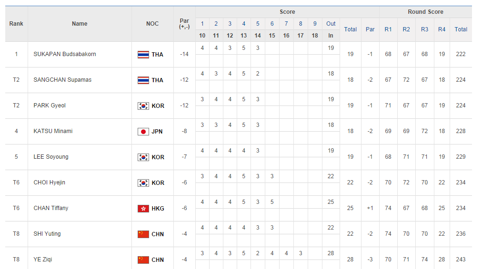Click the Round Score header
This screenshot has height=269, width=482.
(x=425, y=12)
